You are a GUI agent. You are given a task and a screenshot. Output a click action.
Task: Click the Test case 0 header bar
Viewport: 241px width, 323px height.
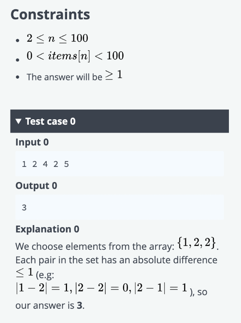(x=120, y=121)
